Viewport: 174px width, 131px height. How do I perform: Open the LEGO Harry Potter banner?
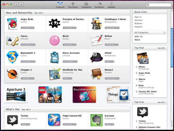pos(50,95)
